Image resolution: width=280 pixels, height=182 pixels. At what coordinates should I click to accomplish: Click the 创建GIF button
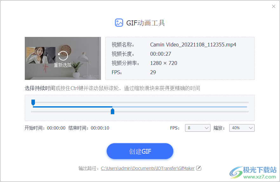coord(140,151)
